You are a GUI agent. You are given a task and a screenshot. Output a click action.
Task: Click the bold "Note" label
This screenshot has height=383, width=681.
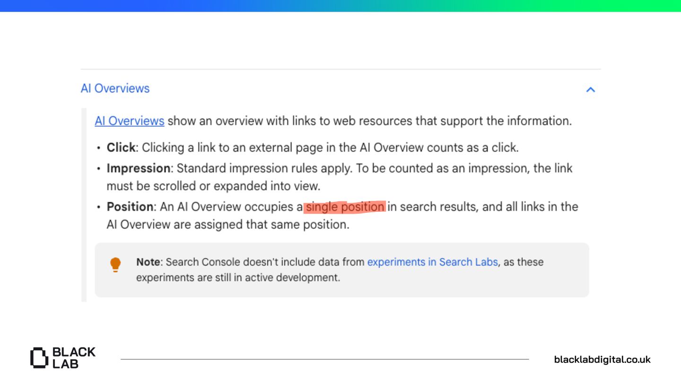click(148, 262)
